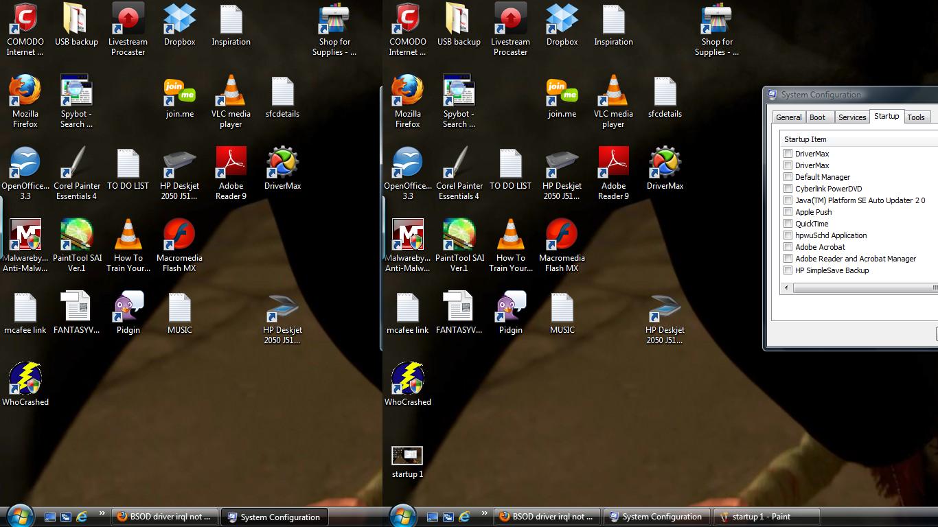Expand the quick launch overflow chevron on the left taskbar

coord(102,513)
